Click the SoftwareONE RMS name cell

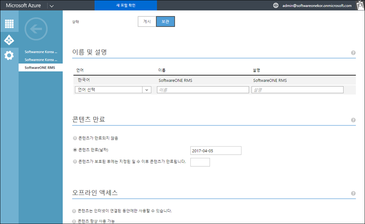click(175, 81)
